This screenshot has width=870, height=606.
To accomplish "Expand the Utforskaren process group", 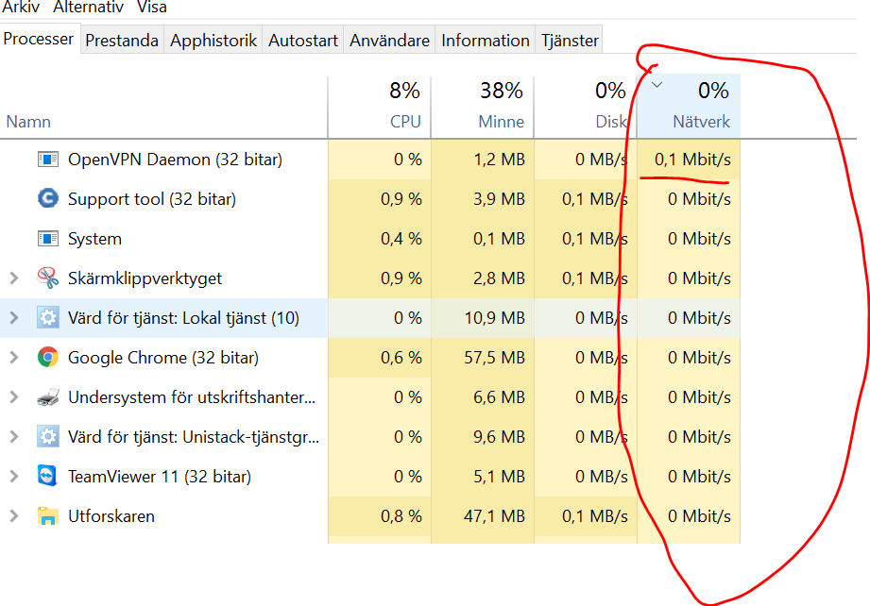I will point(13,516).
